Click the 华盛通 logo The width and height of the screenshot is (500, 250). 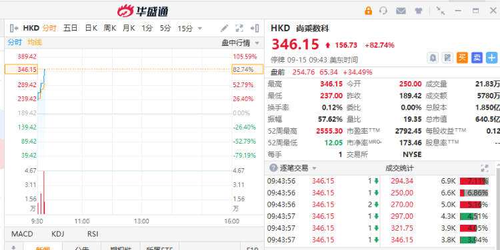point(143,11)
